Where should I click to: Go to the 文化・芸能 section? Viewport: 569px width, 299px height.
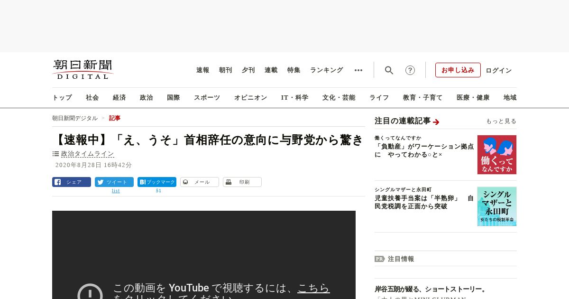pyautogui.click(x=339, y=97)
